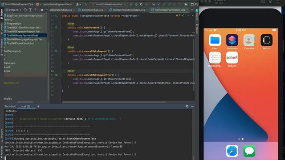Toggle the Pull Requests tool window button

(2, 48)
